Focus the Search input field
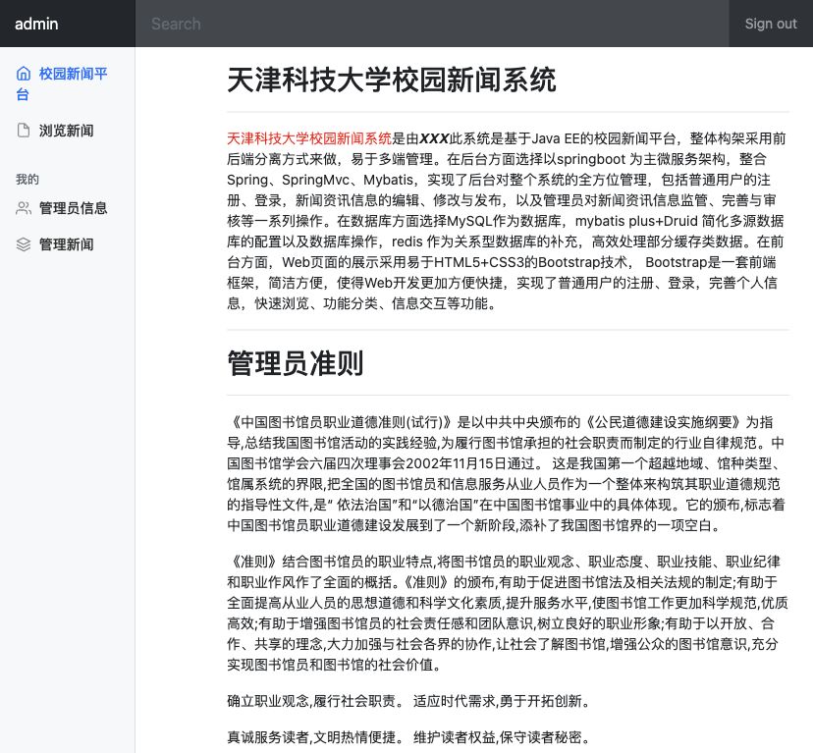 [x=432, y=24]
